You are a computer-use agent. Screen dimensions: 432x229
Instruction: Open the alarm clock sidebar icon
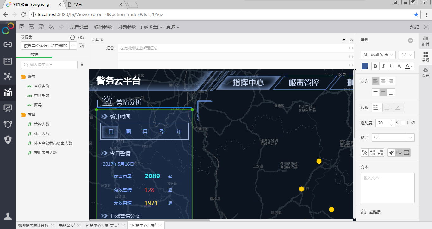pyautogui.click(x=8, y=124)
